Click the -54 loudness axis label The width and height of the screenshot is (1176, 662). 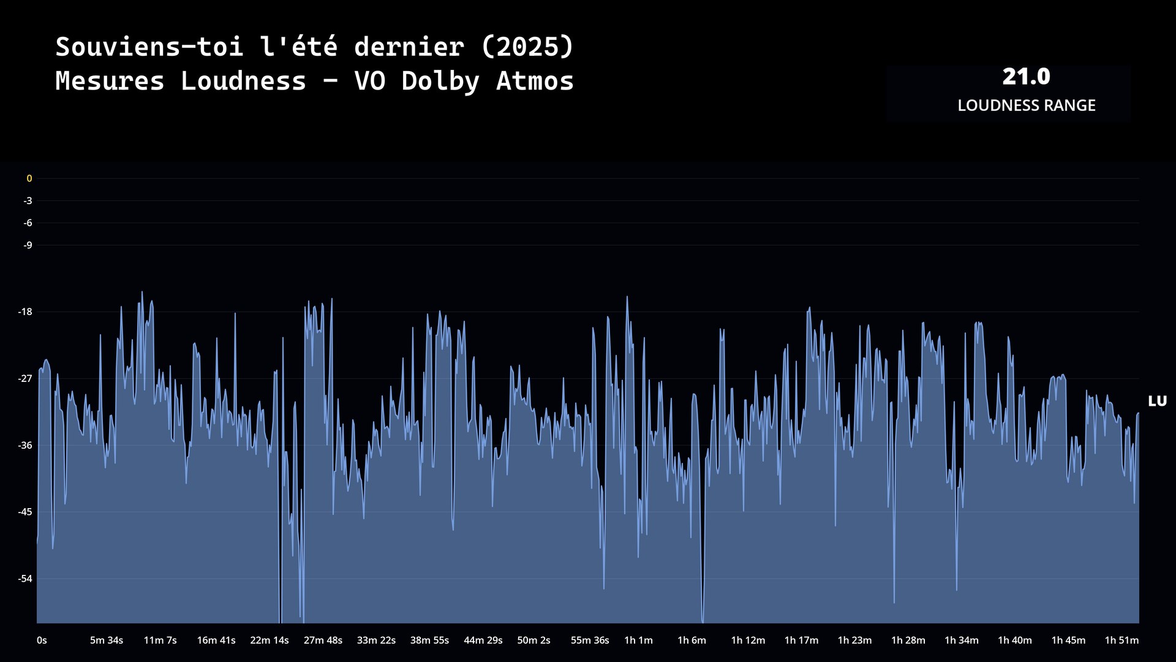point(25,579)
